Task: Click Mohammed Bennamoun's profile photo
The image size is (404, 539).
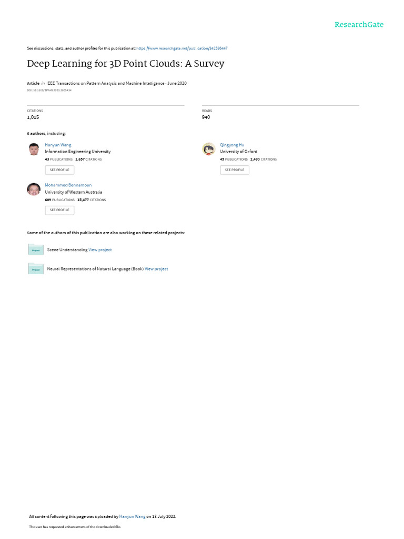Action: [x=34, y=189]
